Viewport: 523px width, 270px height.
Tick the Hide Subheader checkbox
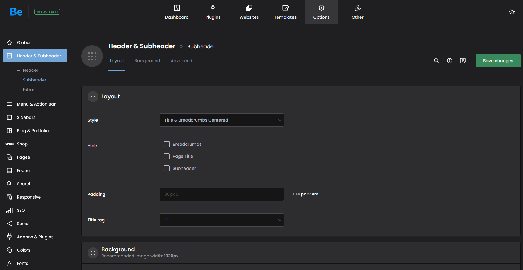point(167,168)
